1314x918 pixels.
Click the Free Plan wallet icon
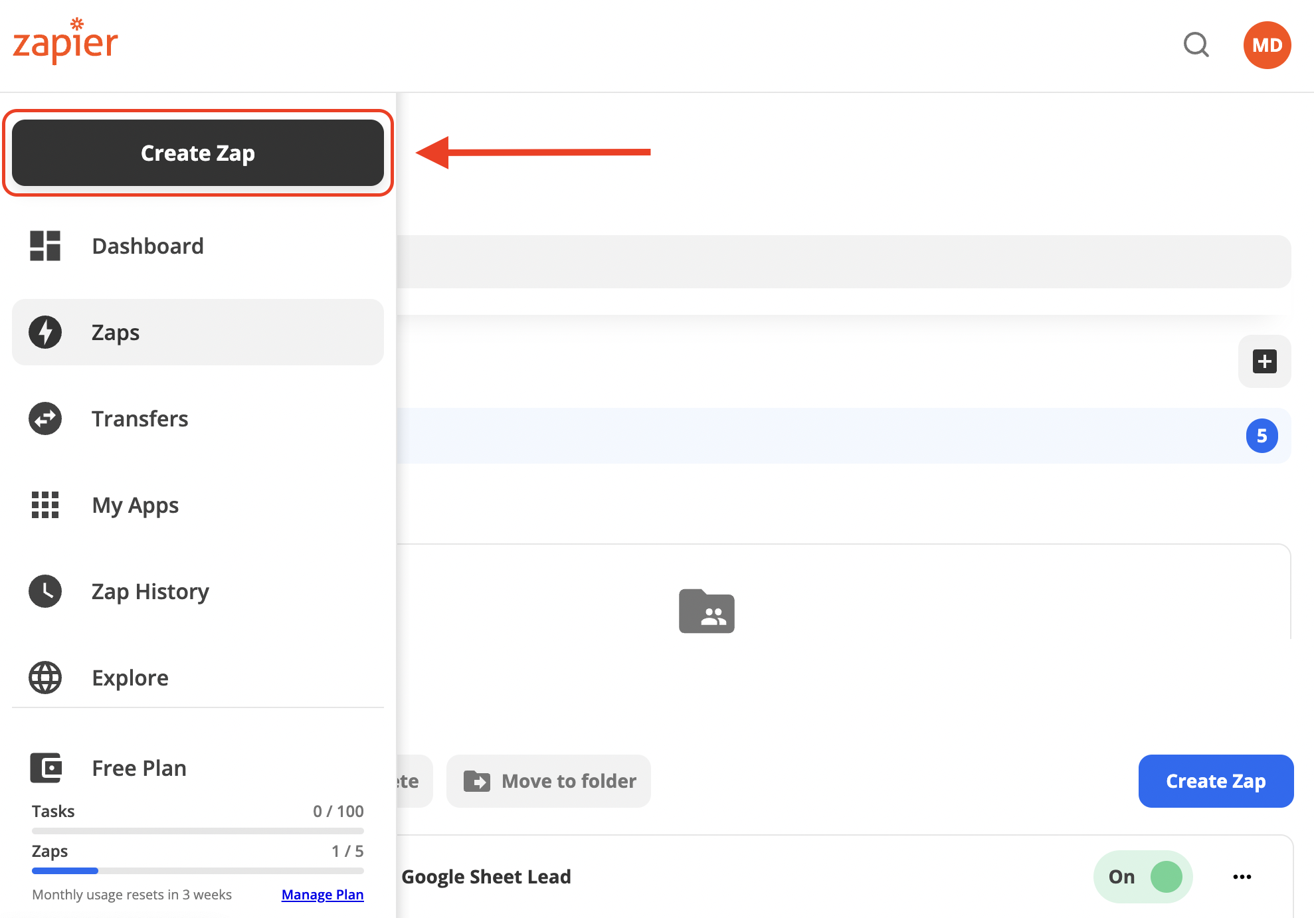coord(45,768)
